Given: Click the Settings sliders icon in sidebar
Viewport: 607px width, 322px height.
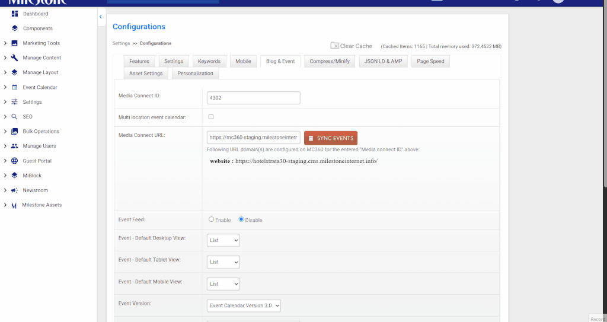Looking at the screenshot, I should point(14,102).
